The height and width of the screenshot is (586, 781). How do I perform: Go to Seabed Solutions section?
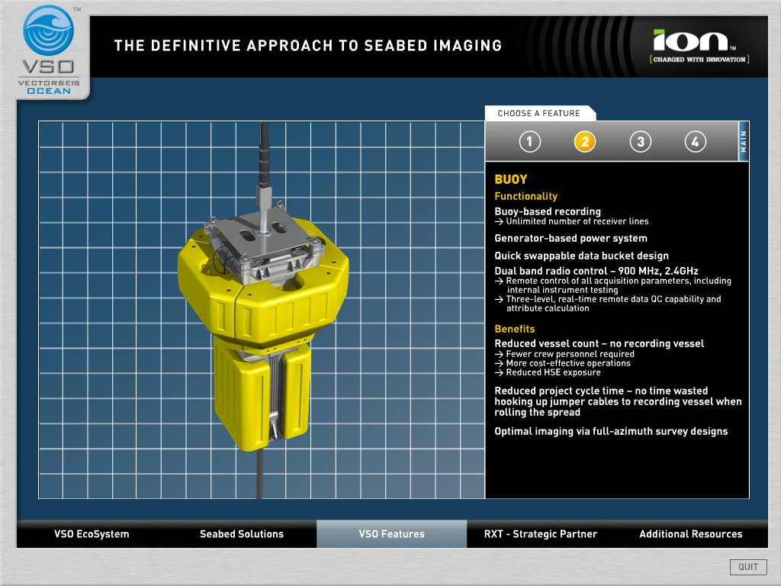point(242,534)
